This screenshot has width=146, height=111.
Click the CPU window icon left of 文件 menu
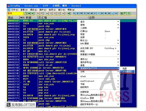(x=9, y=10)
